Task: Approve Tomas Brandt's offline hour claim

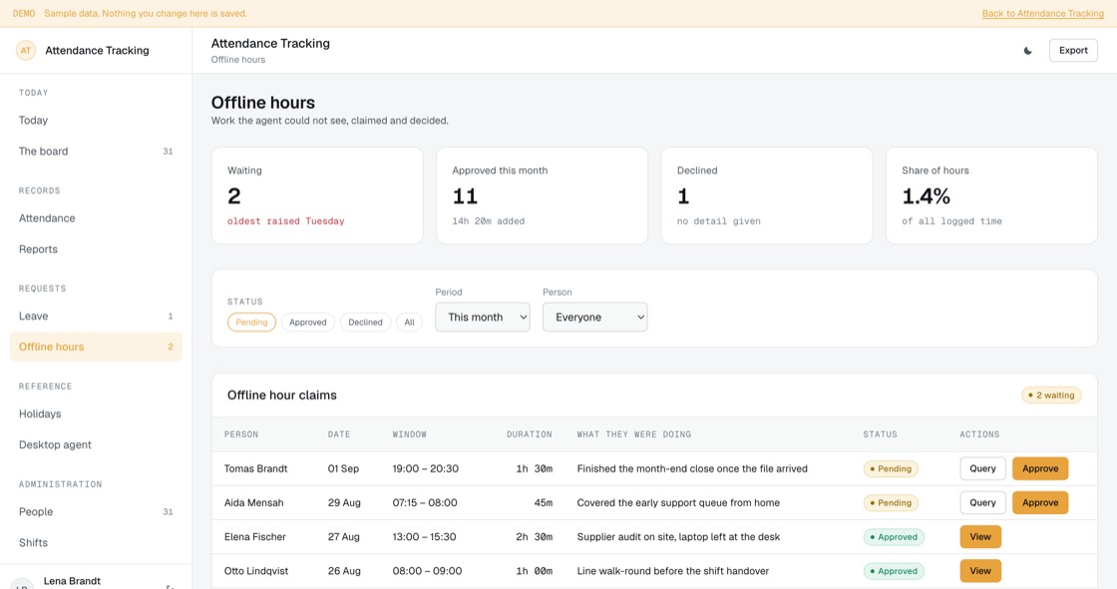Action: (x=1040, y=468)
